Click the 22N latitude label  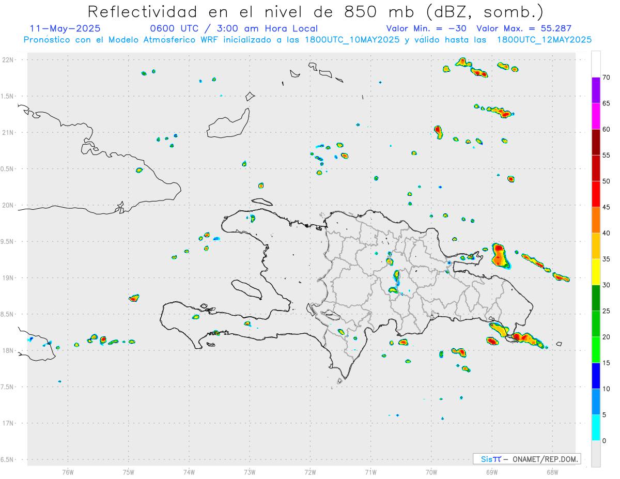[x=9, y=60]
